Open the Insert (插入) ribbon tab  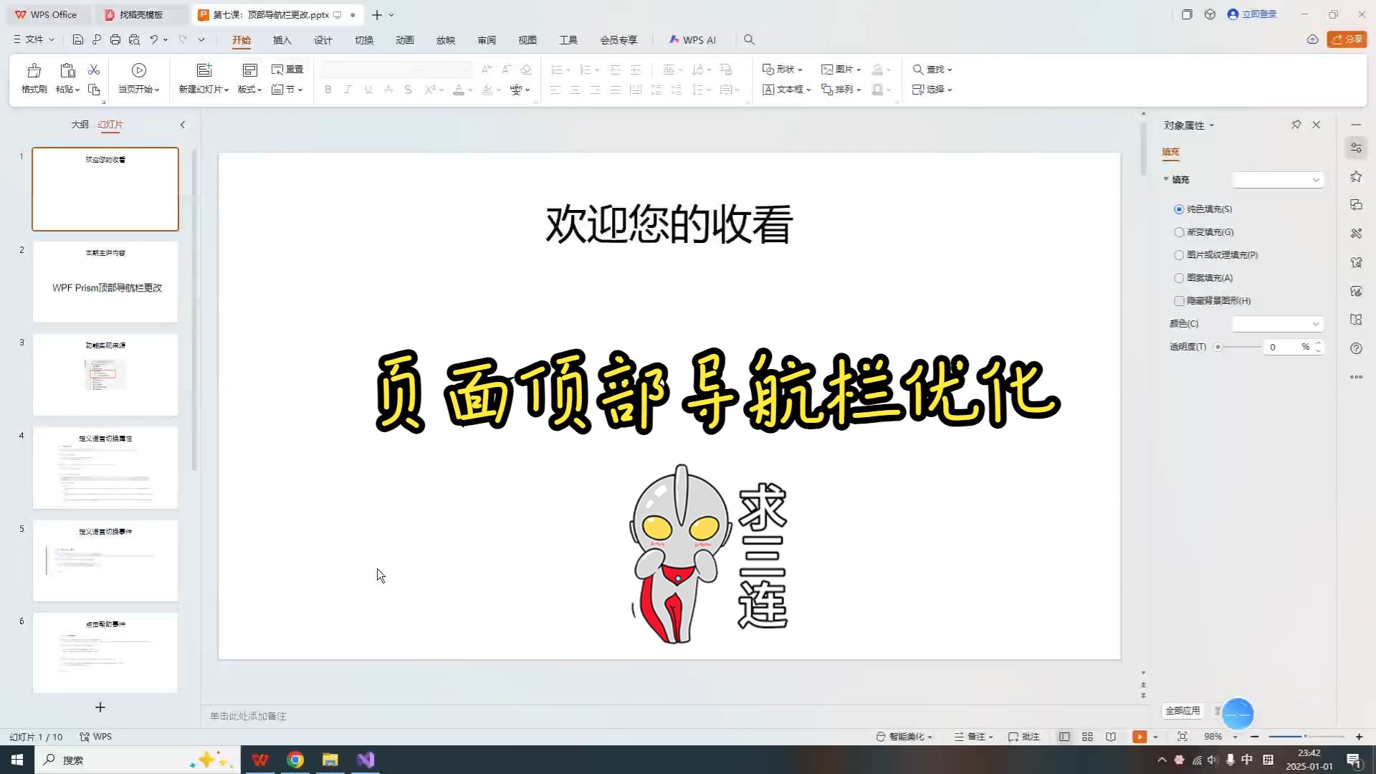tap(282, 40)
